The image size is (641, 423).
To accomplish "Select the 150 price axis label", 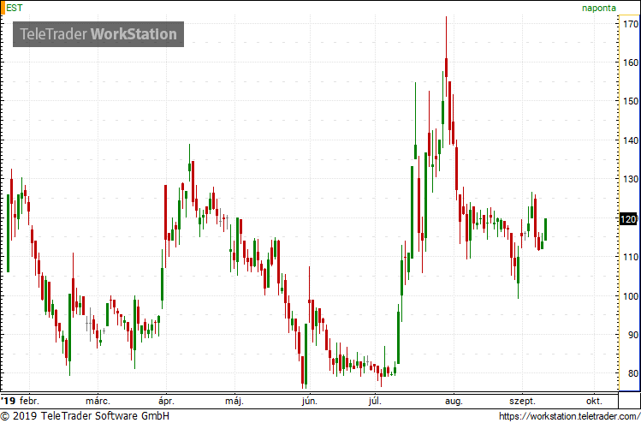I will point(632,101).
